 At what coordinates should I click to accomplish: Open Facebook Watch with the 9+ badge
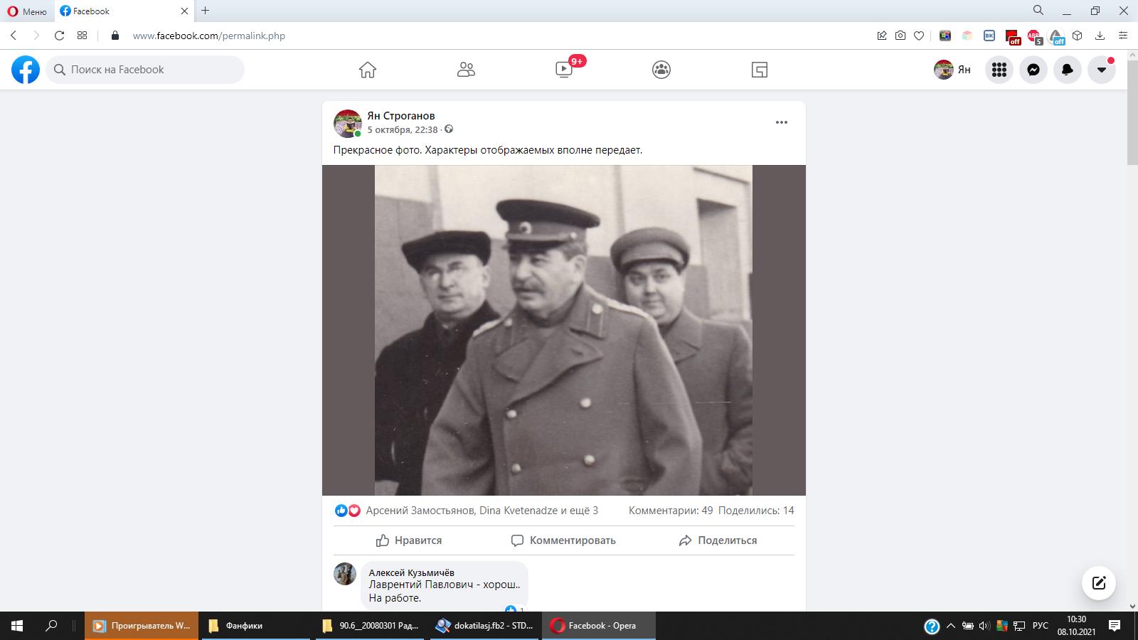(564, 70)
